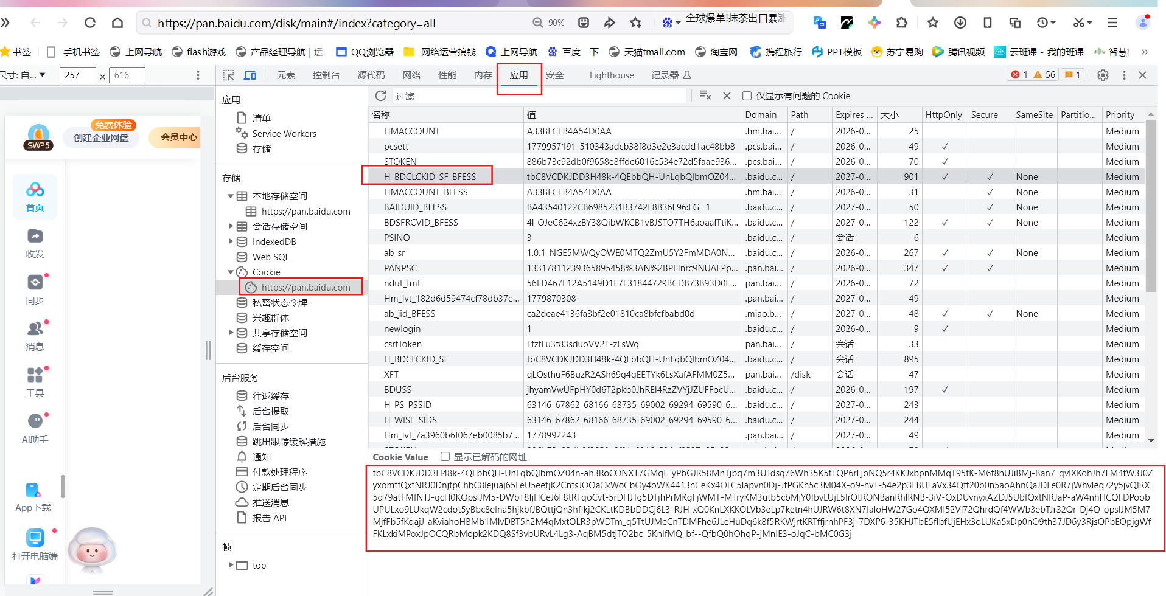
Task: Switch to the 控制台 Console tab
Action: [x=326, y=75]
